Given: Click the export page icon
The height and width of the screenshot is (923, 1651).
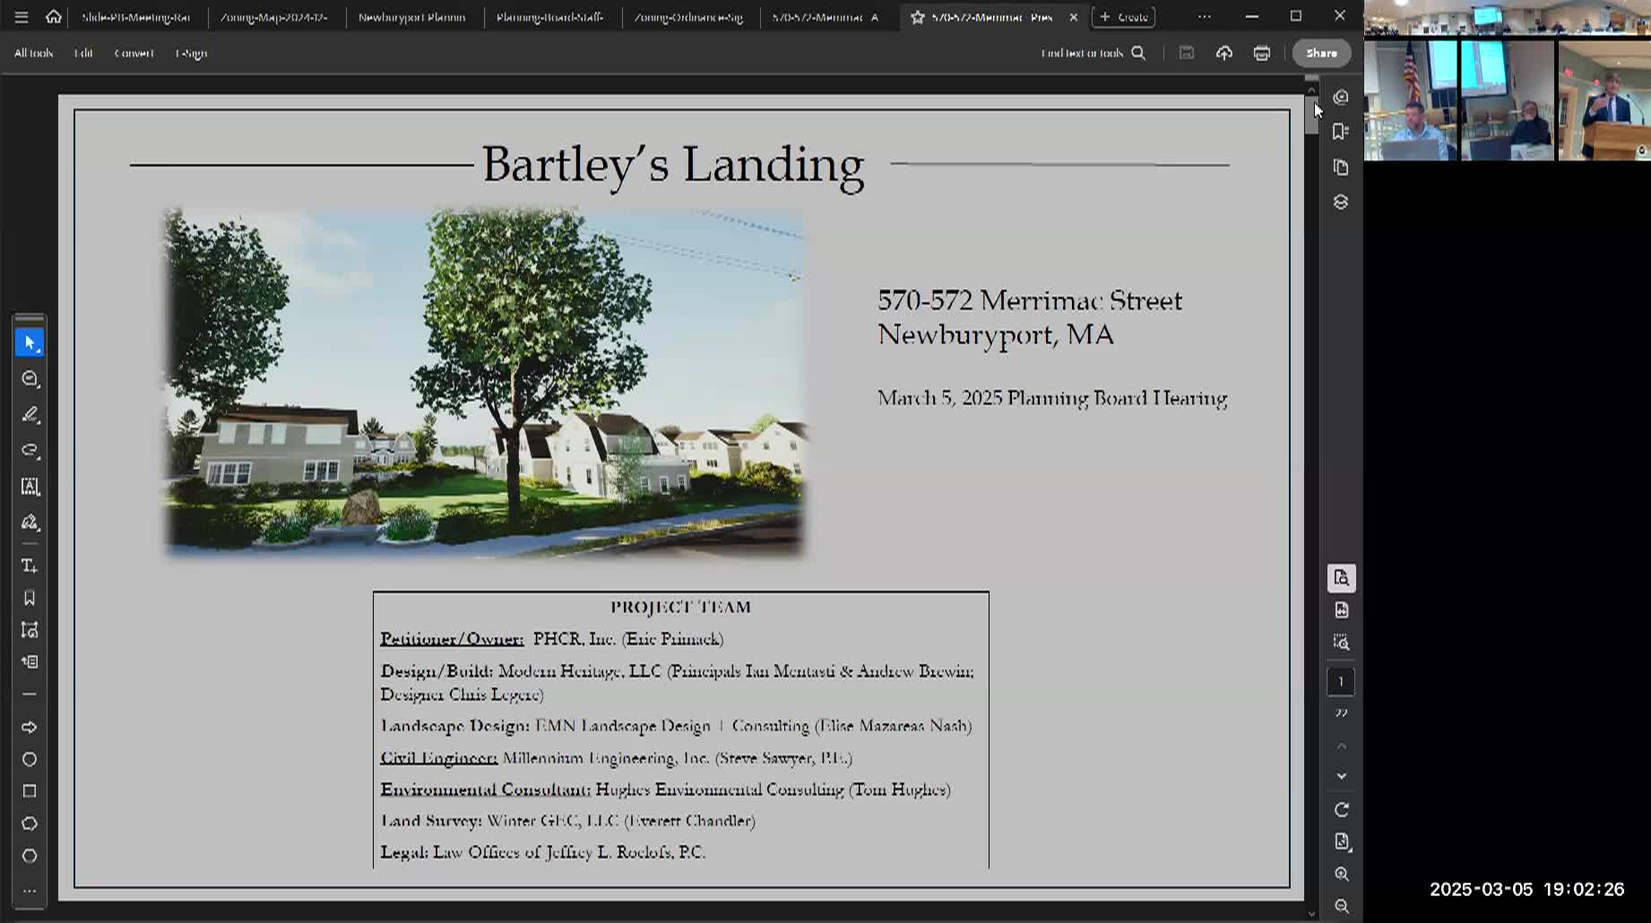Looking at the screenshot, I should pos(1342,610).
